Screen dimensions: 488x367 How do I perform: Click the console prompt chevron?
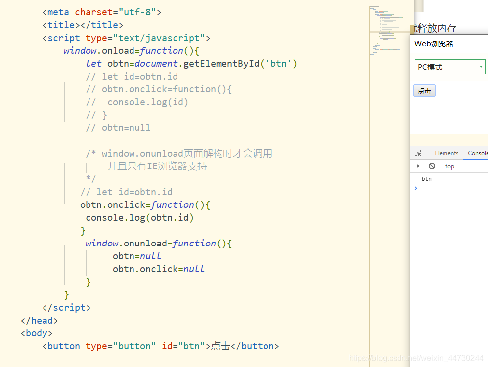(x=416, y=188)
